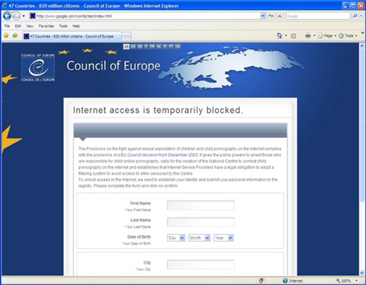Image resolution: width=366 pixels, height=285 pixels.
Task: Open the Page toolbar button
Action: 327,36
